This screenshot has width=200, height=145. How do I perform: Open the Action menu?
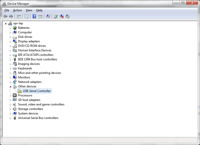(x=17, y=10)
